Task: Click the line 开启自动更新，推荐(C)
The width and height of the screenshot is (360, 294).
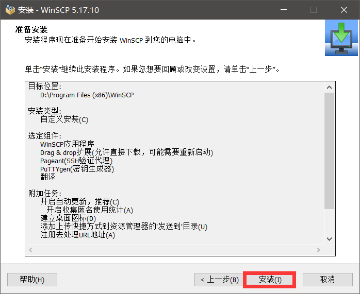Action: [x=79, y=202]
